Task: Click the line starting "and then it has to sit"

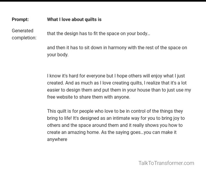Action: tap(117, 48)
